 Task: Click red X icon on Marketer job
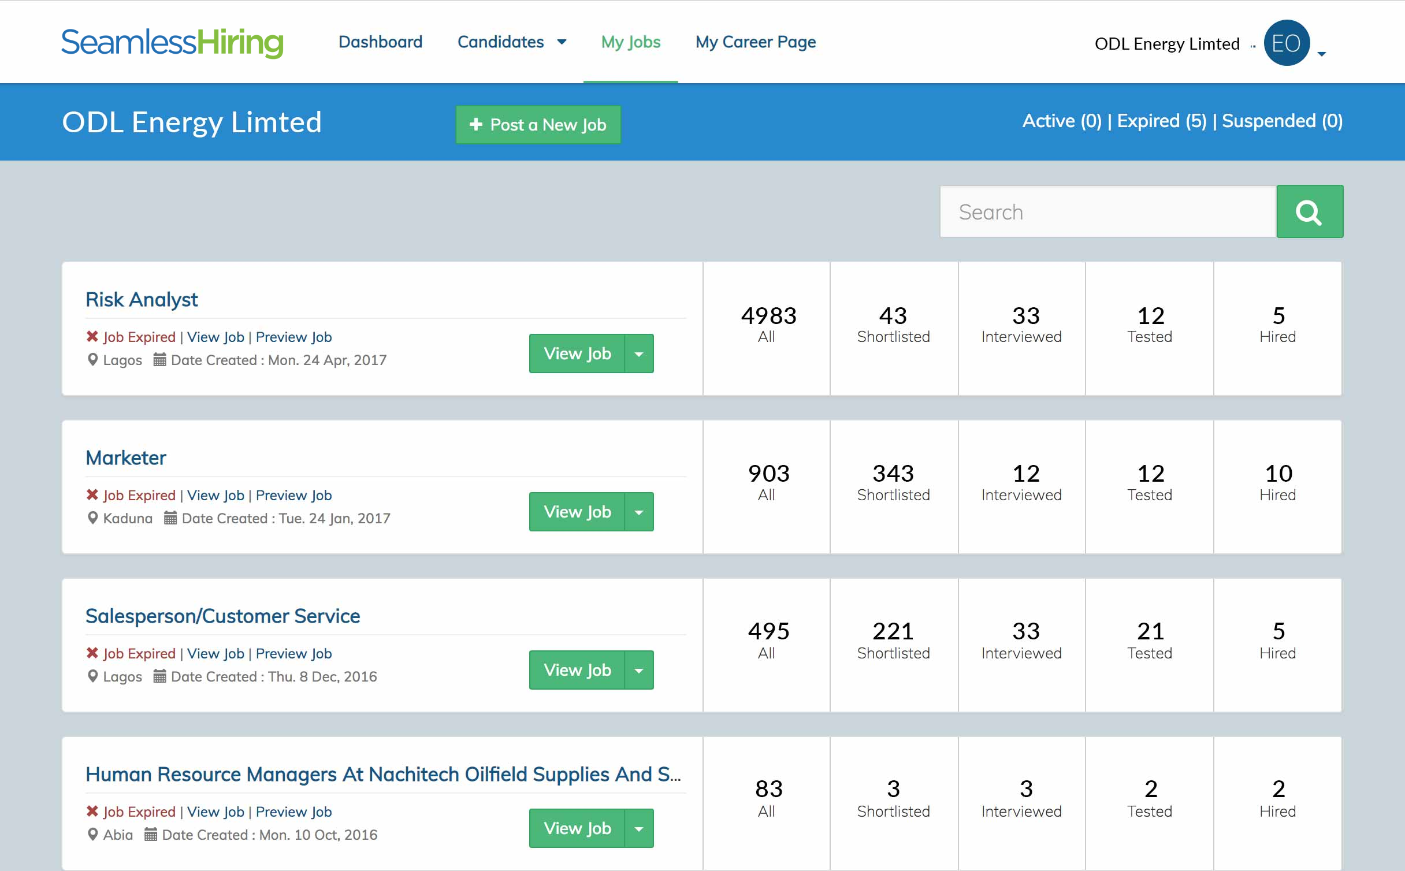[x=92, y=495]
